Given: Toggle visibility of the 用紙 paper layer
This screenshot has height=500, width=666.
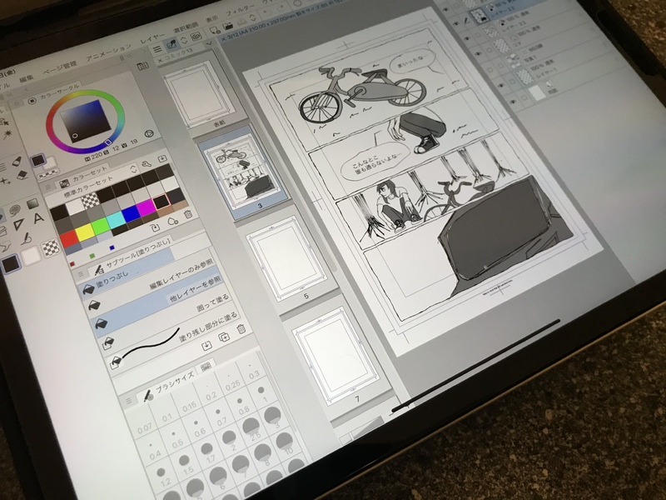Looking at the screenshot, I should click(x=513, y=102).
